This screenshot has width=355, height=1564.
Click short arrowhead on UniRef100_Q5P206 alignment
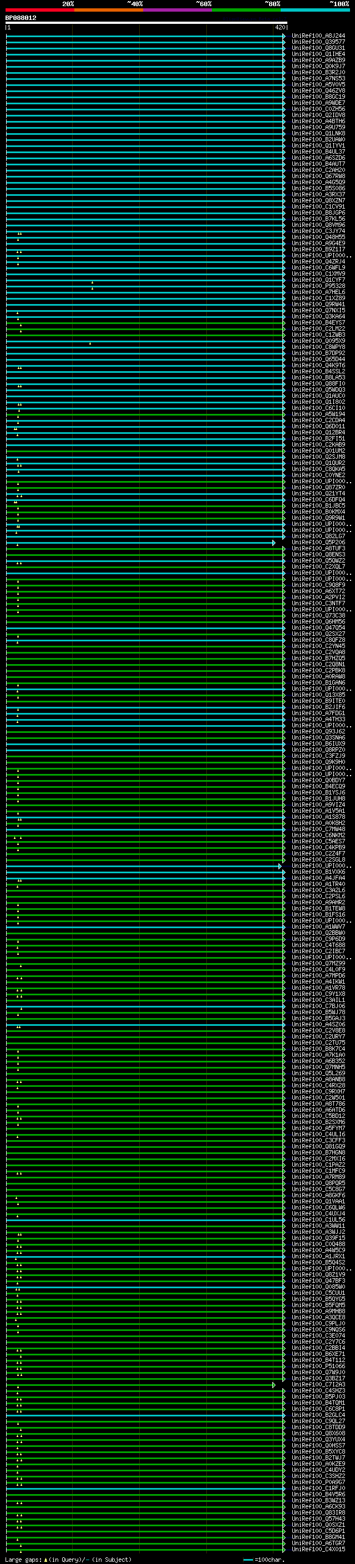click(x=274, y=543)
